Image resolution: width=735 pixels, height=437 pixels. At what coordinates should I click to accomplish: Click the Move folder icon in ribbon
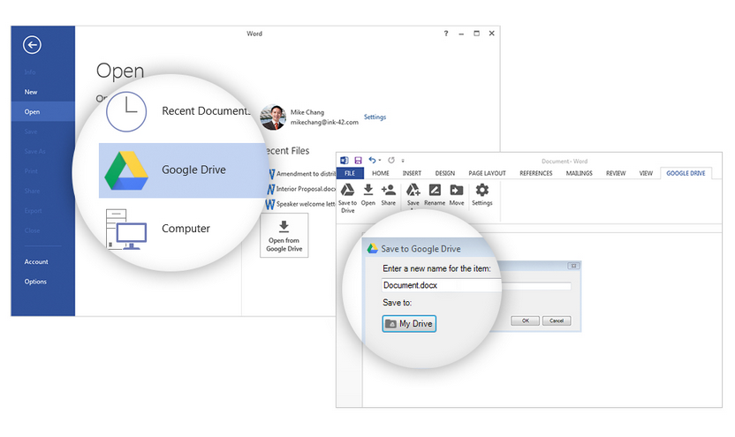tap(457, 190)
